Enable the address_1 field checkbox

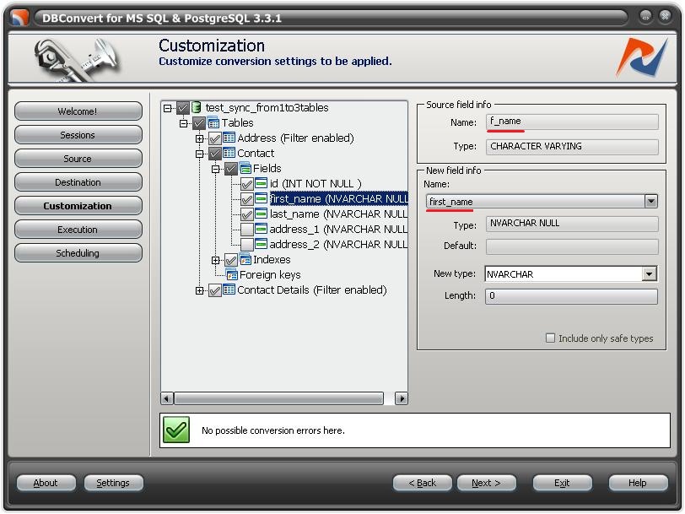pyautogui.click(x=247, y=230)
